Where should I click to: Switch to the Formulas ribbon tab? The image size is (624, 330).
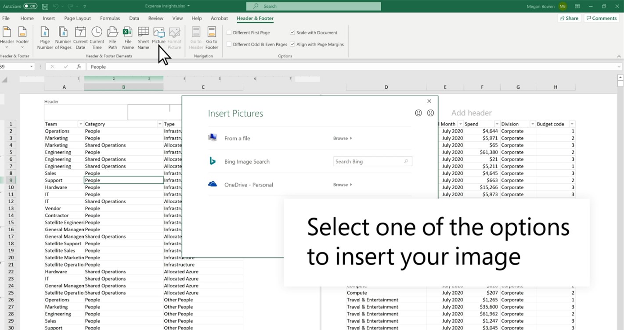pos(109,18)
